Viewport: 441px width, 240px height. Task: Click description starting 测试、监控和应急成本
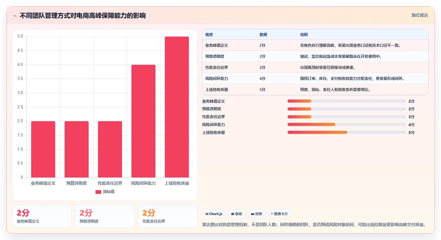pyautogui.click(x=341, y=57)
